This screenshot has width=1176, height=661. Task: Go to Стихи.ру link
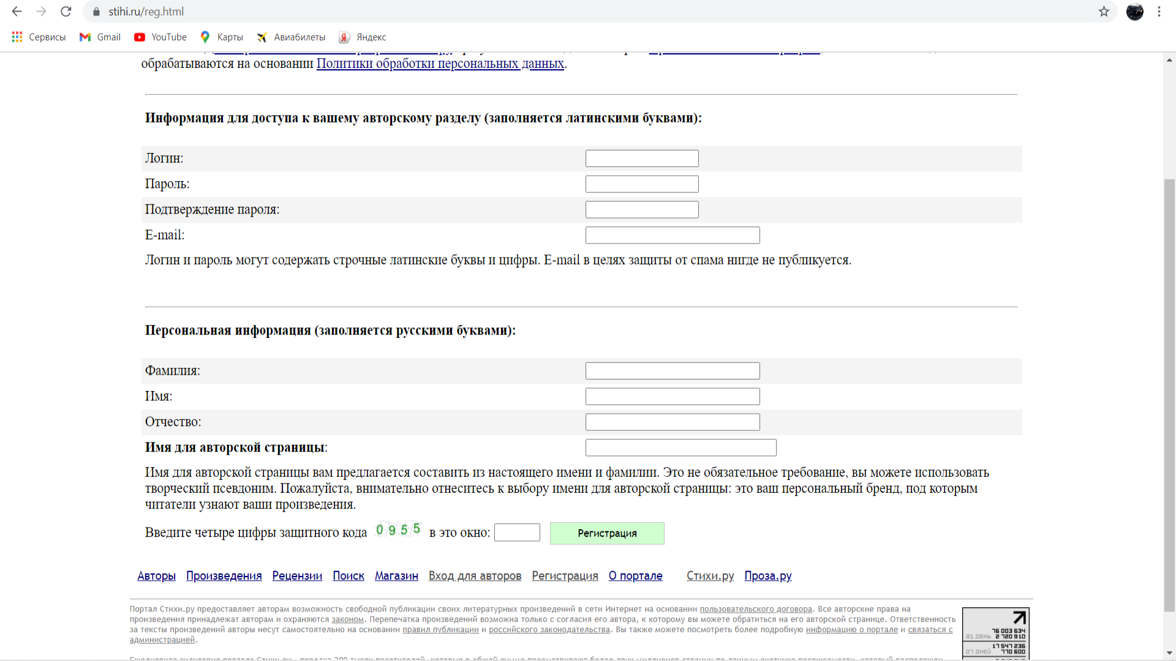click(x=710, y=576)
